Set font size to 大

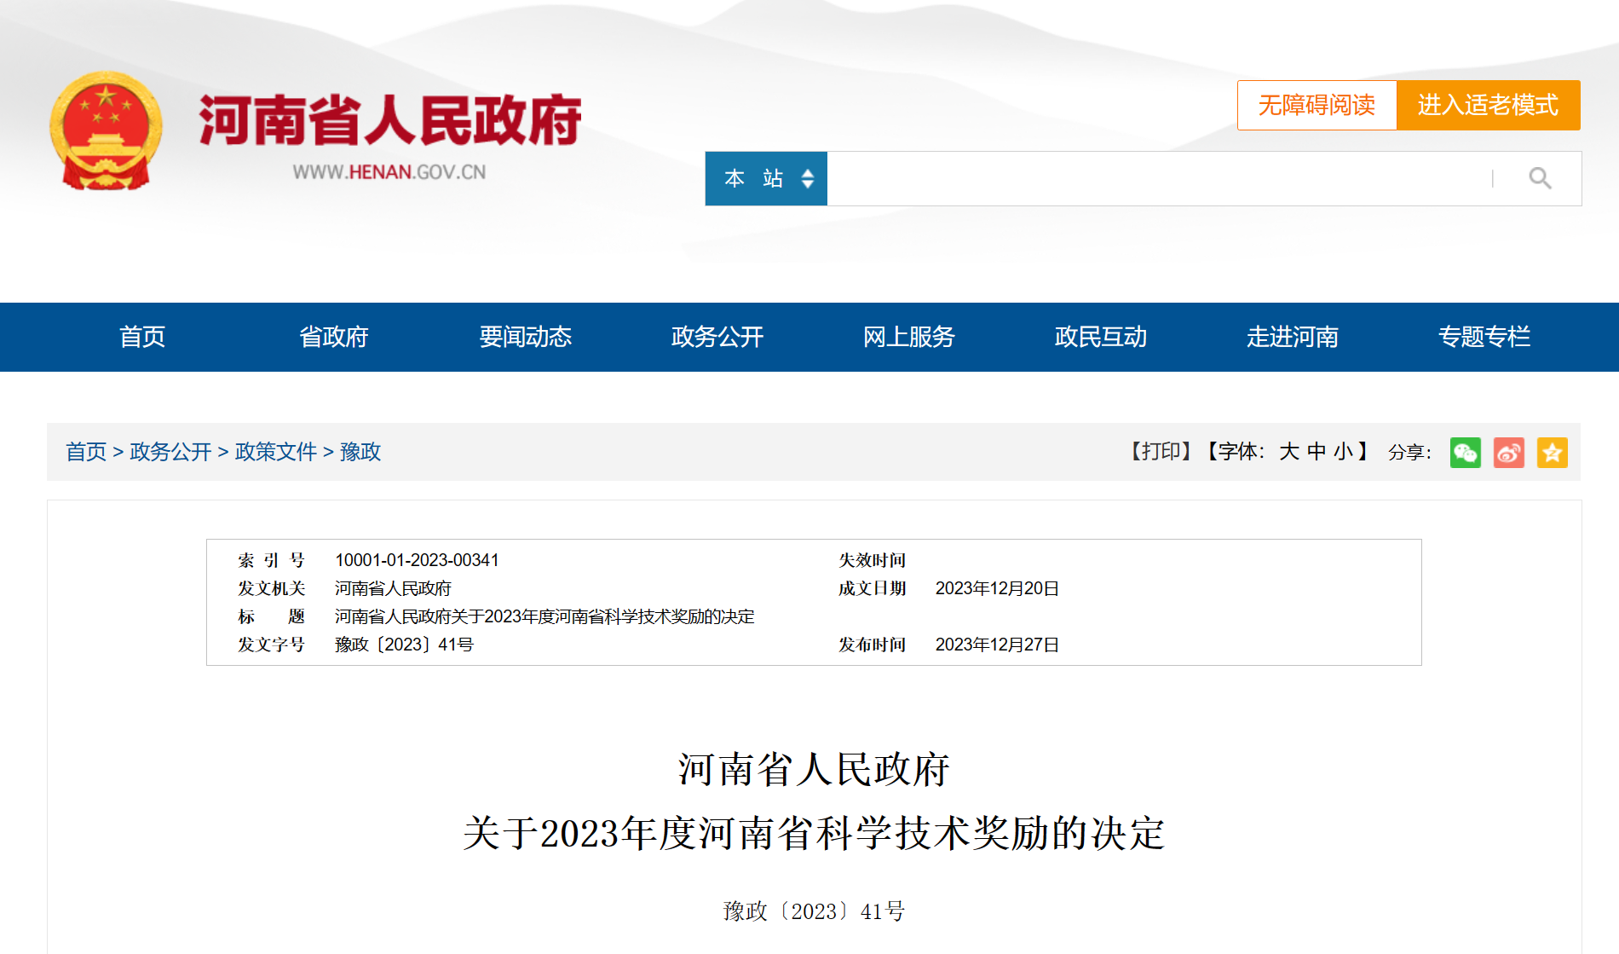(x=1289, y=451)
